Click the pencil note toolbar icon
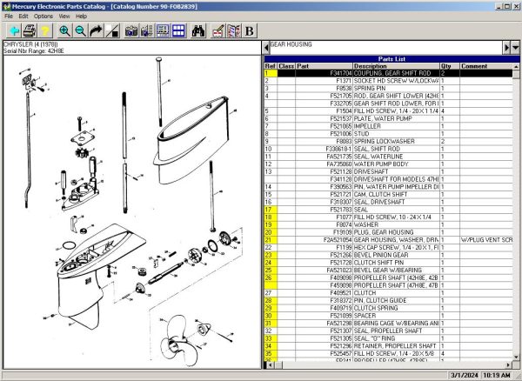 pos(217,31)
